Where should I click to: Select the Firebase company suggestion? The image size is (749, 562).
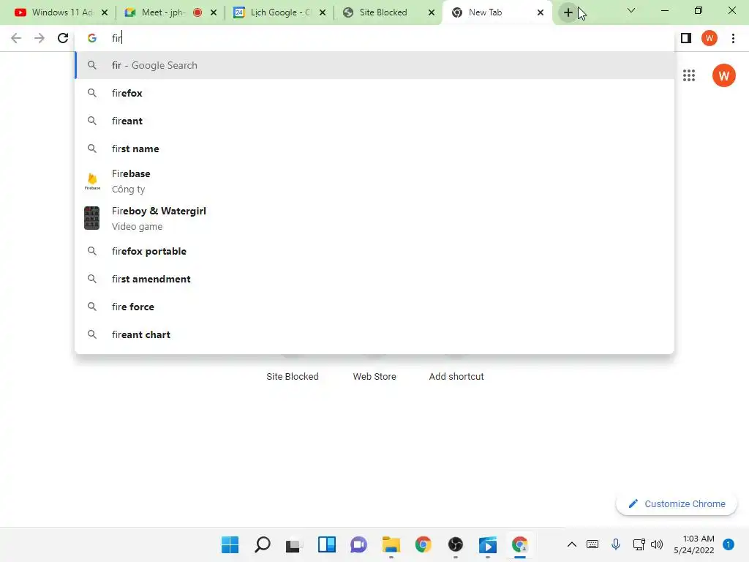tap(374, 181)
